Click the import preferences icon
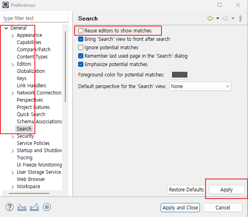 tap(22, 207)
